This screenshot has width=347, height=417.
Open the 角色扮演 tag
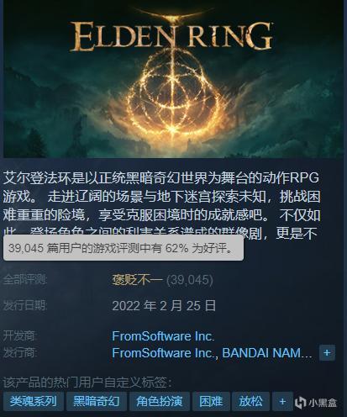click(x=160, y=401)
